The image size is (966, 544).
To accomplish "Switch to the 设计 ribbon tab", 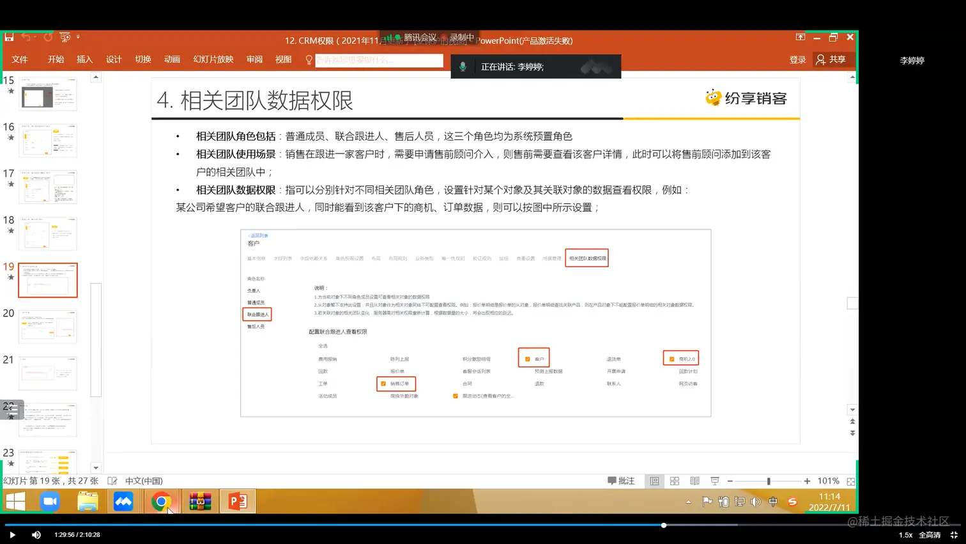I will point(114,59).
